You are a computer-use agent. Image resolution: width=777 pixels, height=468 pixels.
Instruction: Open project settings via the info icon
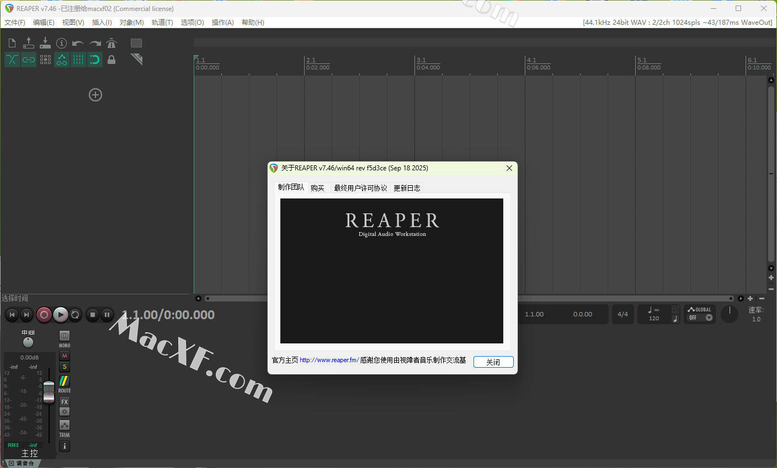coord(62,43)
